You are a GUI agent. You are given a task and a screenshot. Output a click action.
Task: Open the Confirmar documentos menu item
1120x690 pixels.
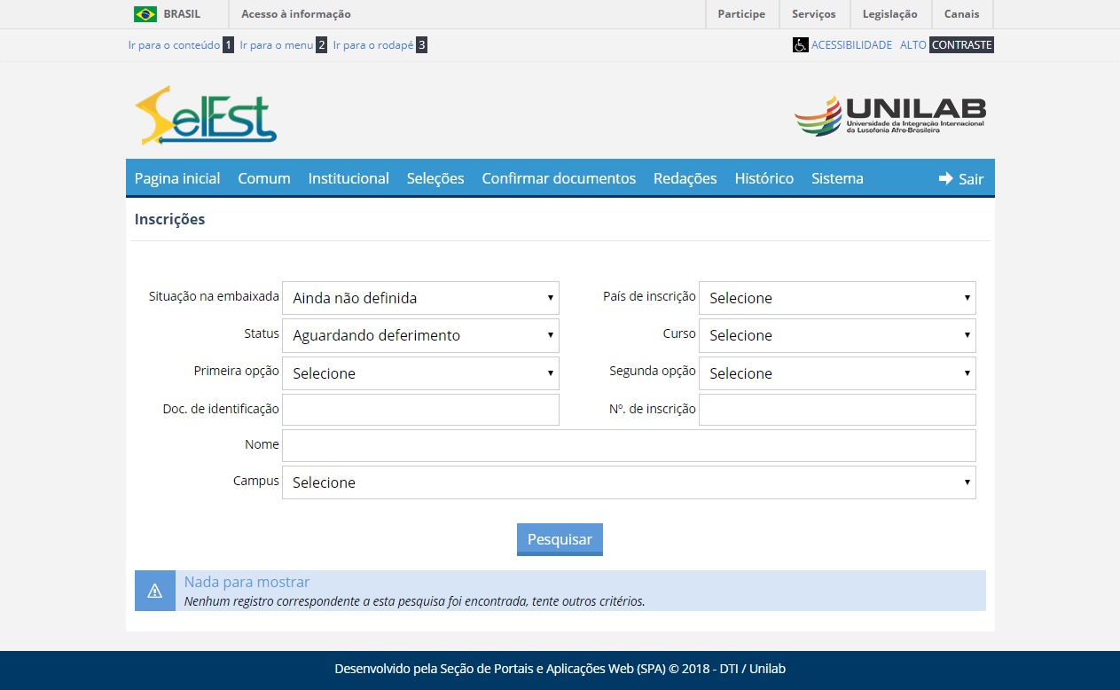pos(559,178)
